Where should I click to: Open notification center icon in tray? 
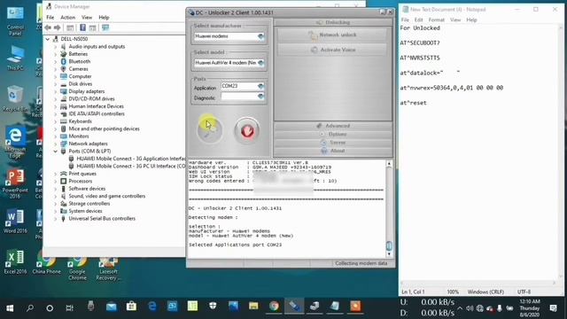(553, 308)
